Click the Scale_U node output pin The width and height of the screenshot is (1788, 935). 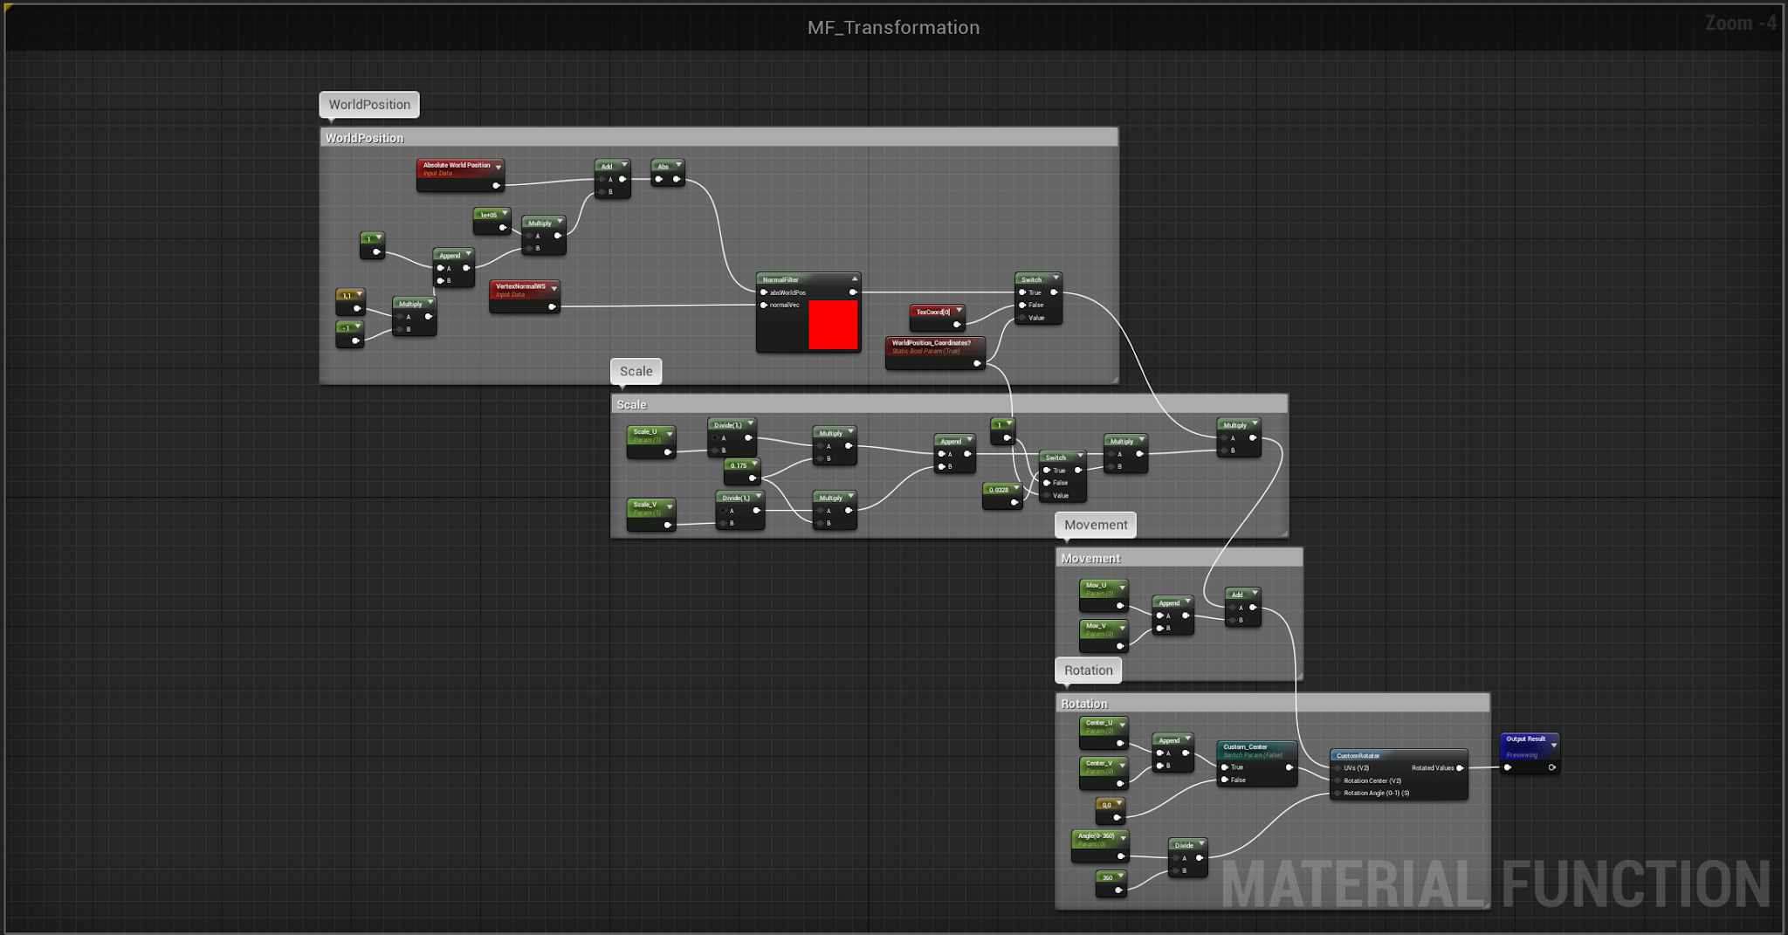click(668, 452)
